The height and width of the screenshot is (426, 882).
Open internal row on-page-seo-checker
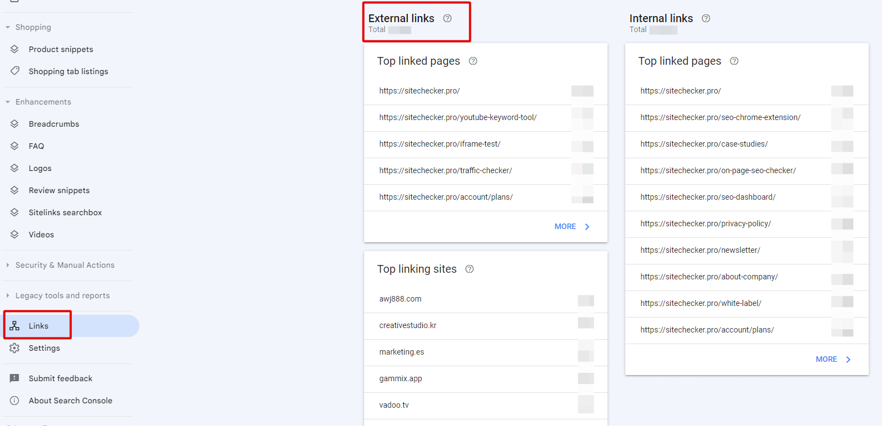[x=747, y=171]
